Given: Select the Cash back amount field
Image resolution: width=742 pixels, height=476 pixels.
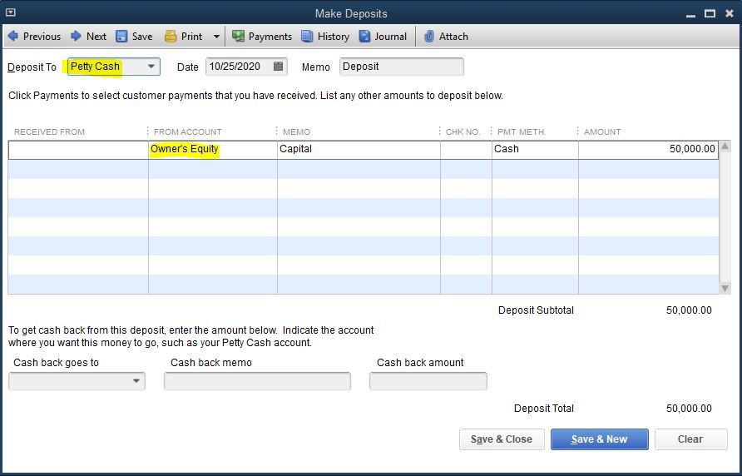Looking at the screenshot, I should 428,381.
